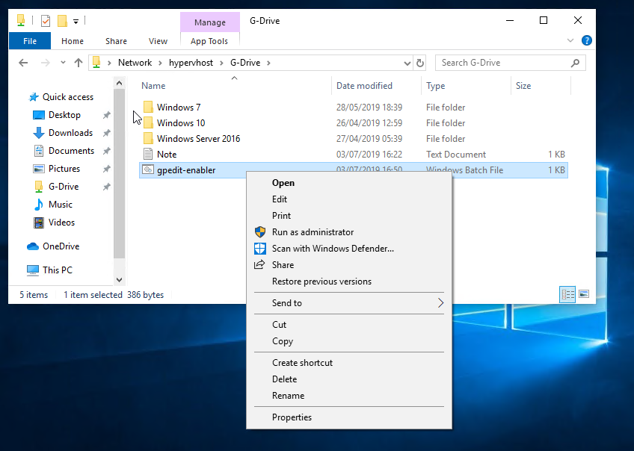Select This PC in navigation pane
Viewport: 634px width, 451px height.
pyautogui.click(x=57, y=270)
